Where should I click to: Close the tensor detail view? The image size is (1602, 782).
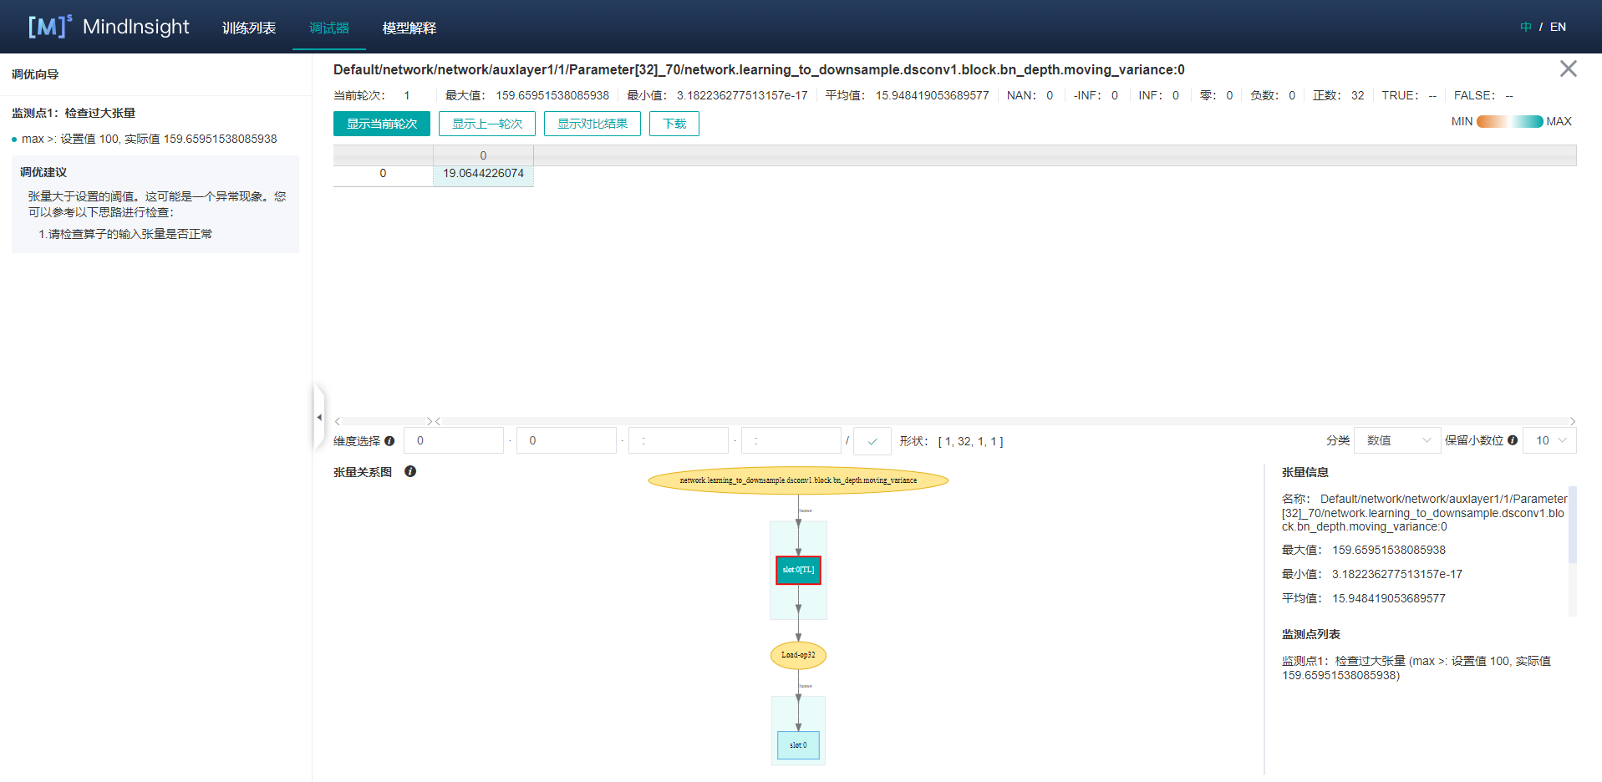[x=1568, y=69]
